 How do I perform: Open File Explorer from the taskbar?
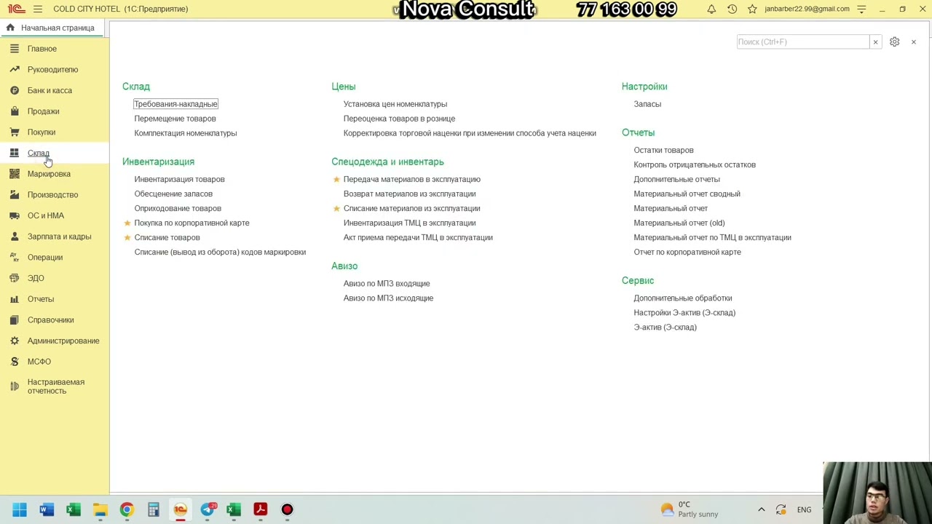pos(100,509)
